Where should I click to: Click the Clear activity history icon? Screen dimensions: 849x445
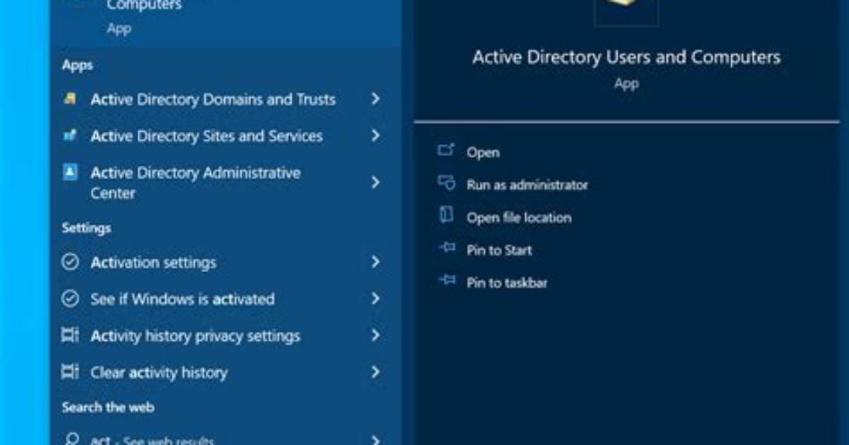[x=70, y=372]
